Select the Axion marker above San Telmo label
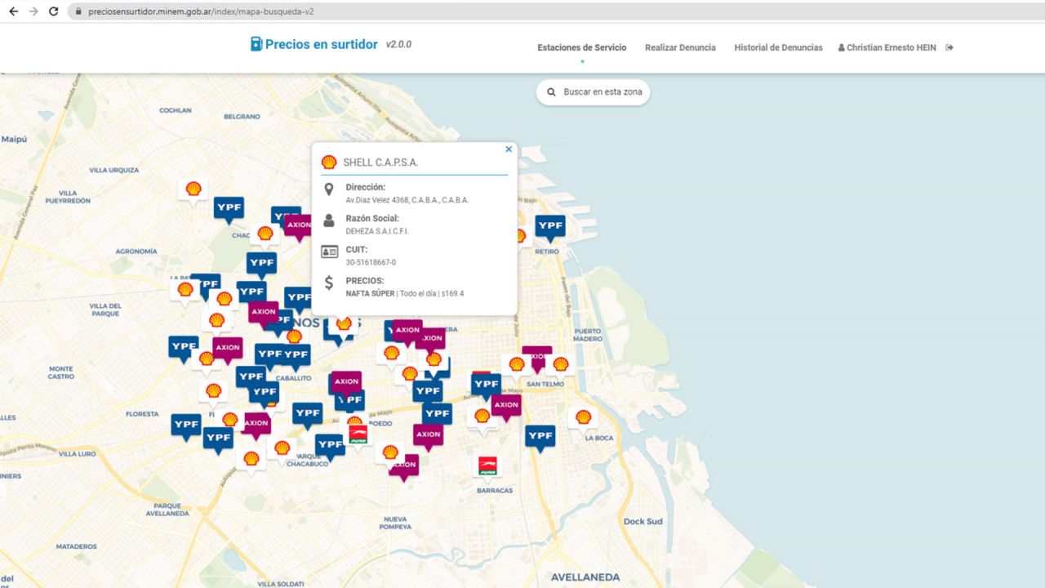 coord(536,358)
